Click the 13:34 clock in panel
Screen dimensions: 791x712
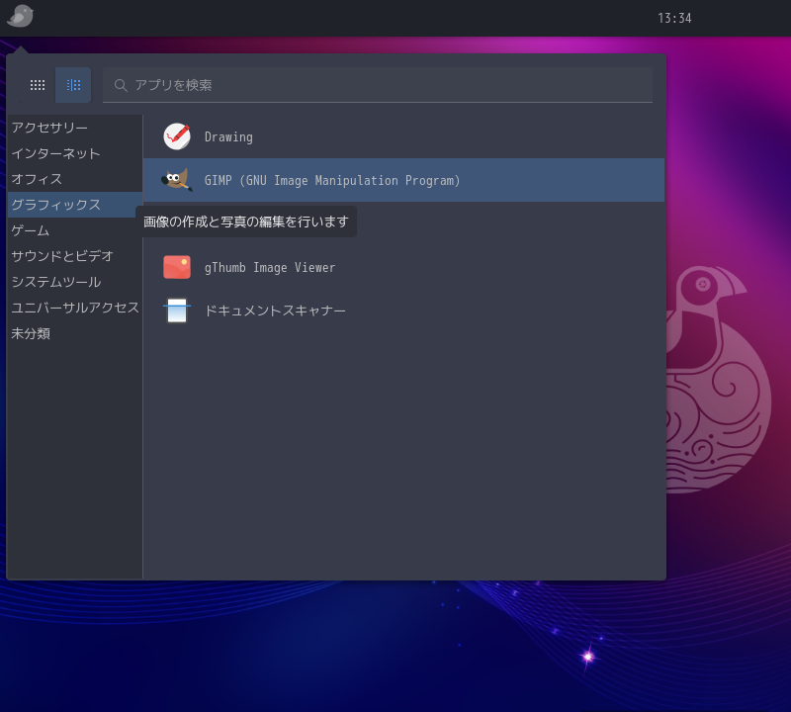pyautogui.click(x=674, y=18)
